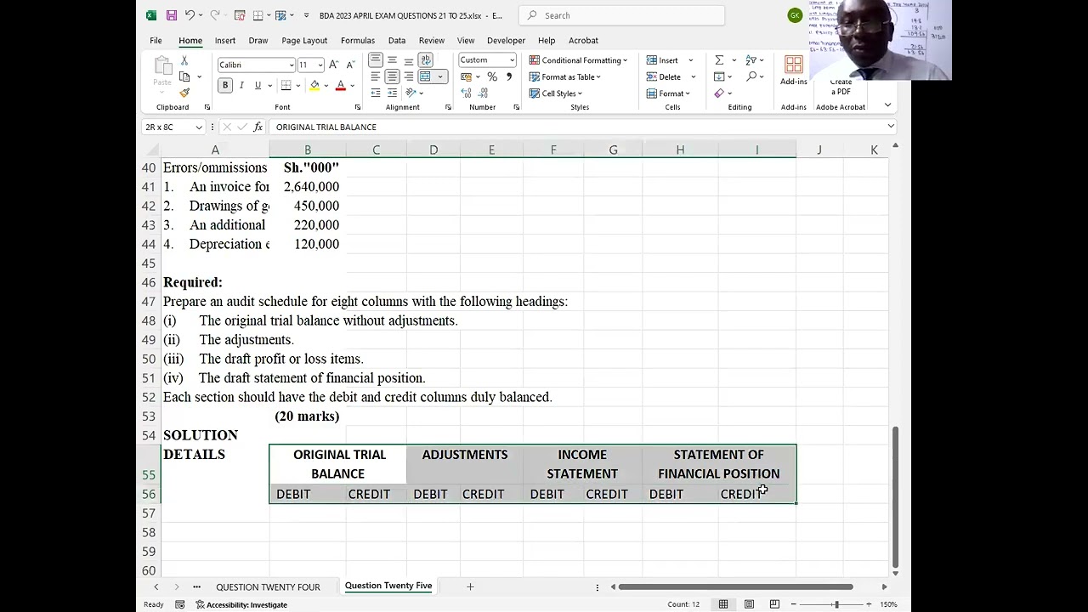Screen dimensions: 1088x612
Task: Align text to the right
Action: tap(408, 76)
